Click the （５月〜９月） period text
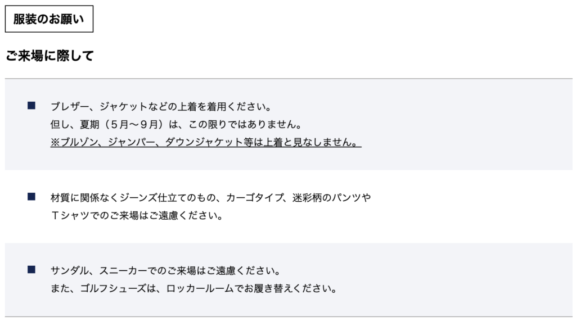The height and width of the screenshot is (322, 576). coord(133,124)
